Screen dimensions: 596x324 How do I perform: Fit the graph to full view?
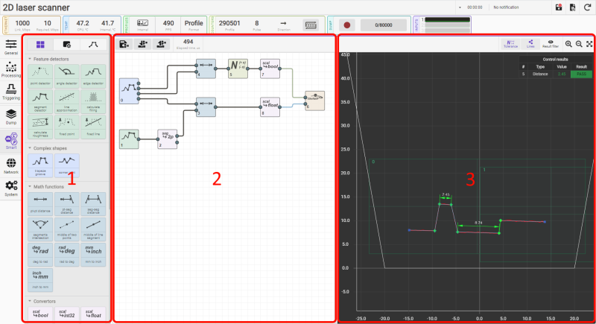589,44
